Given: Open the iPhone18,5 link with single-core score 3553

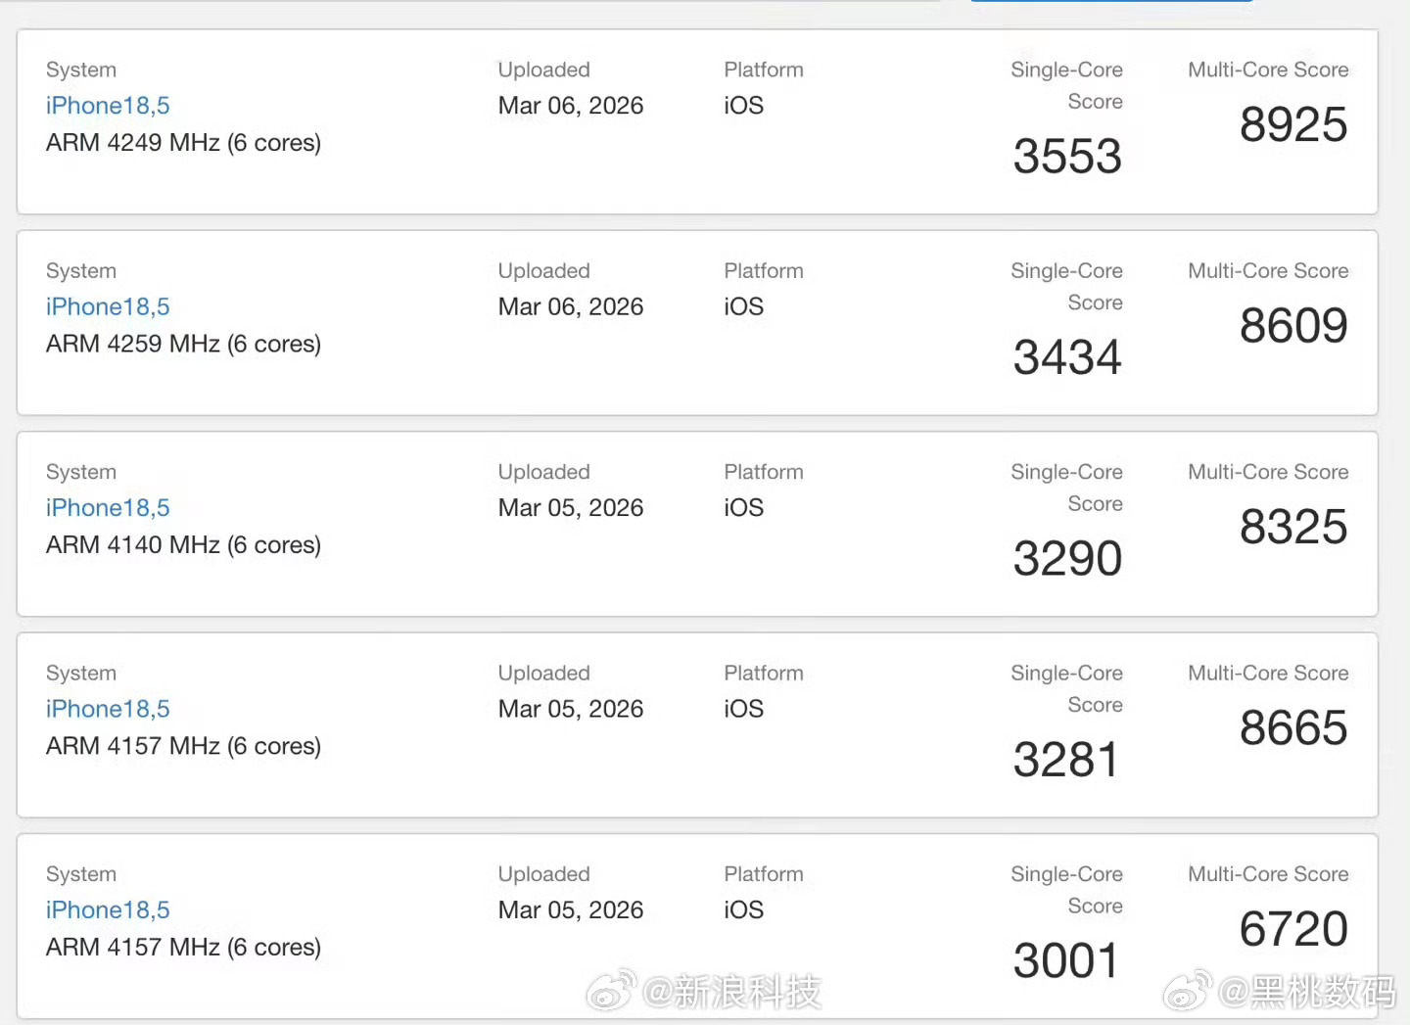Looking at the screenshot, I should click(x=108, y=106).
